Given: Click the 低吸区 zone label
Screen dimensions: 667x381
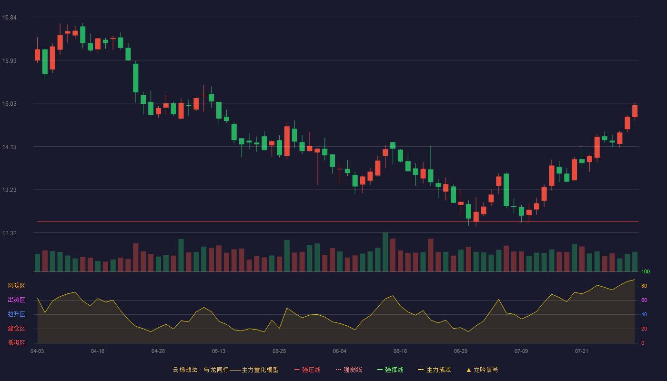Looking at the screenshot, I should tap(16, 342).
